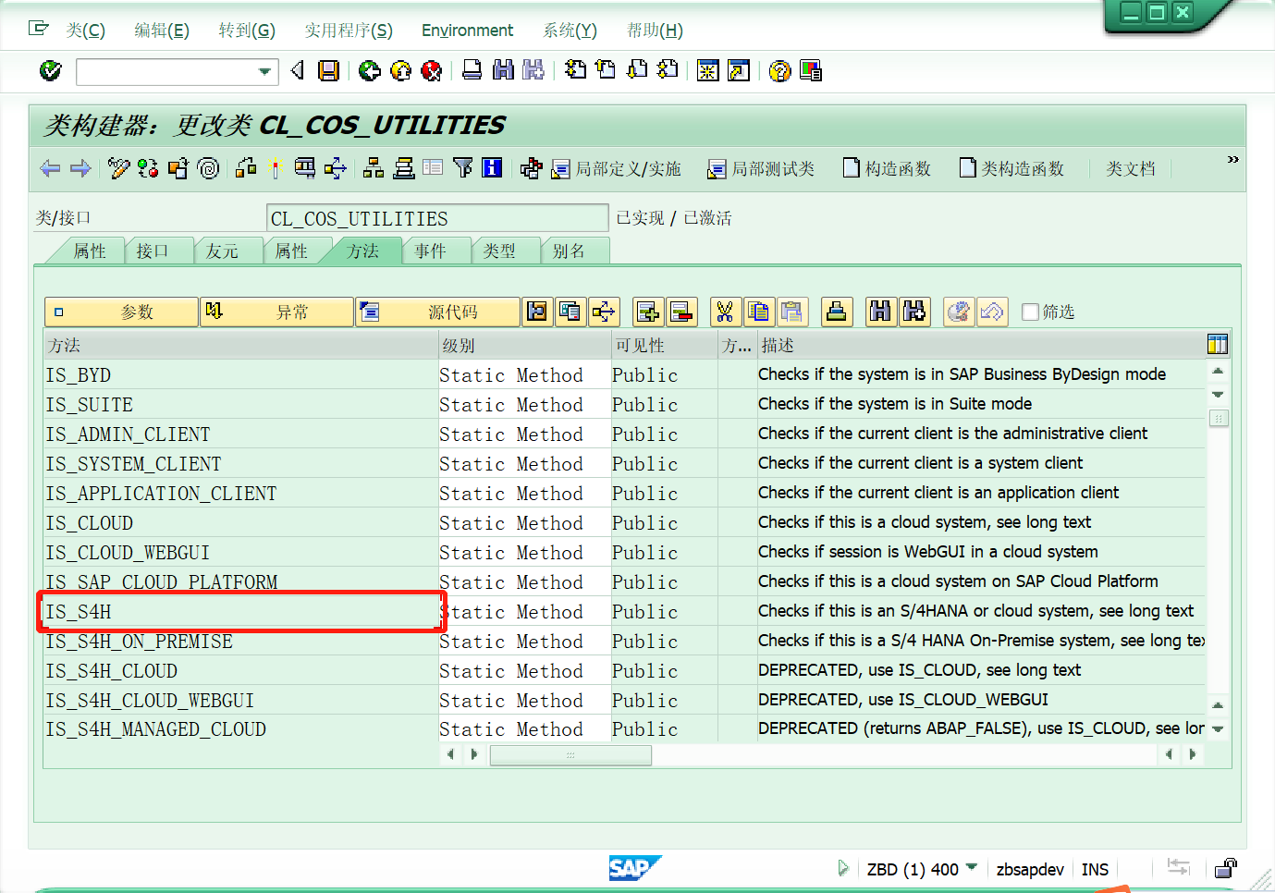Select the IS_S4H method cell

coord(240,612)
